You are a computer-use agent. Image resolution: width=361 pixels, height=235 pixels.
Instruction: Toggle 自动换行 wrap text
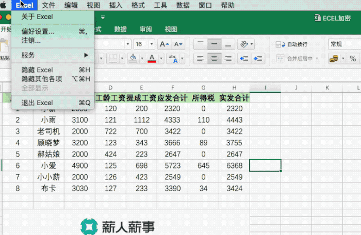click(x=292, y=44)
